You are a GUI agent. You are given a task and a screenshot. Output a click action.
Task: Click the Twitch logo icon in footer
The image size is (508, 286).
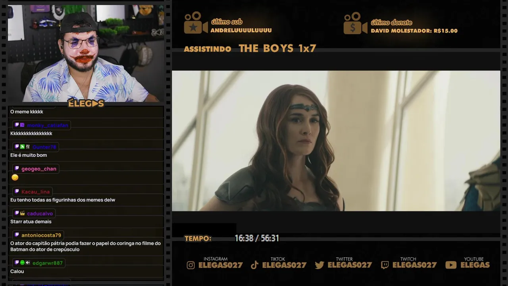pos(385,265)
